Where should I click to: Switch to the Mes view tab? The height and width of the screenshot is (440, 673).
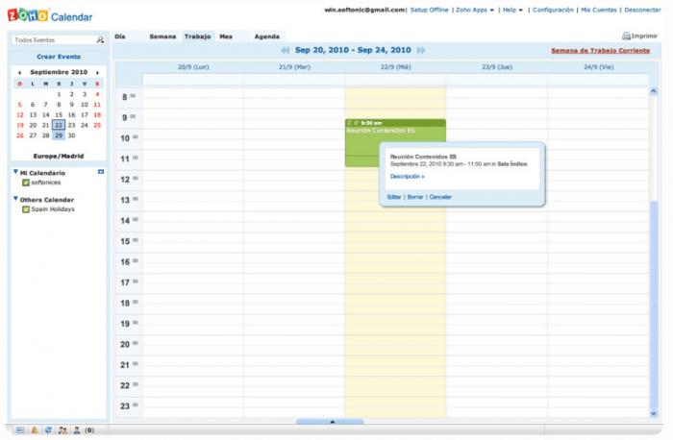coord(226,37)
